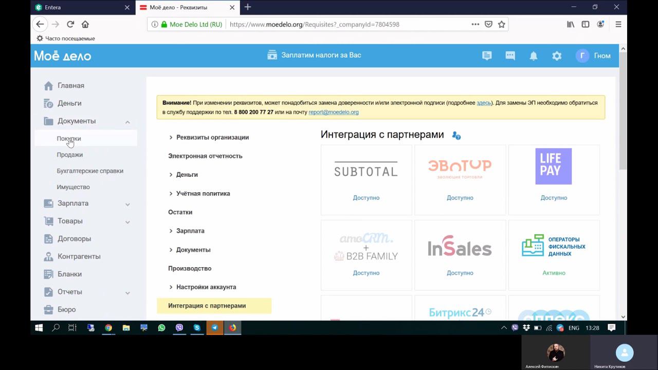Open Контрагенты in the sidebar
This screenshot has width=658, height=370.
point(79,256)
